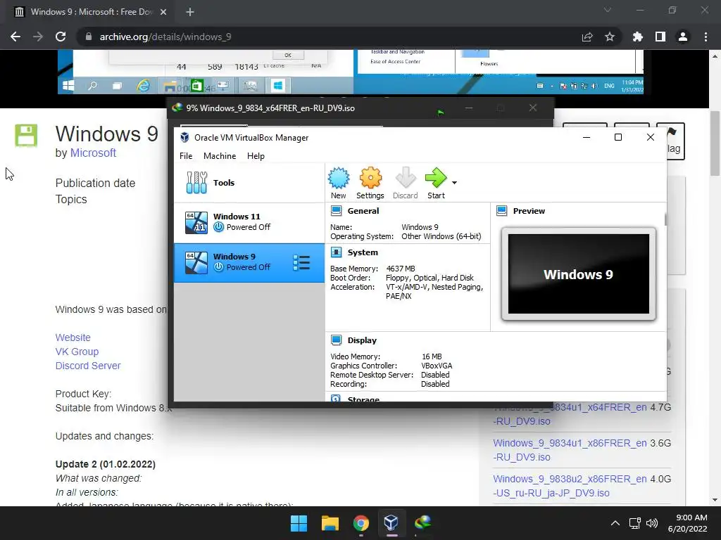Screen dimensions: 721x540
Task: Click the Flag button on archive page
Action: point(674,141)
